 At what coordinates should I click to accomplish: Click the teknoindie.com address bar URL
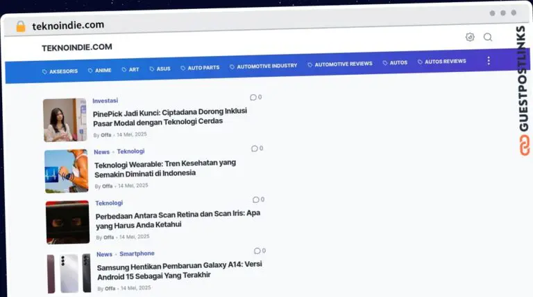coord(68,26)
